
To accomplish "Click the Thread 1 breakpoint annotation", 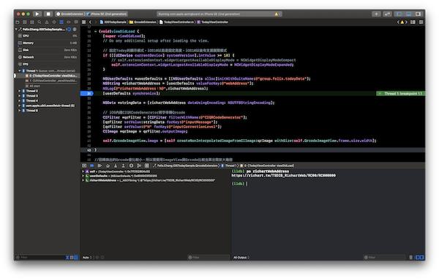I will [x=400, y=94].
